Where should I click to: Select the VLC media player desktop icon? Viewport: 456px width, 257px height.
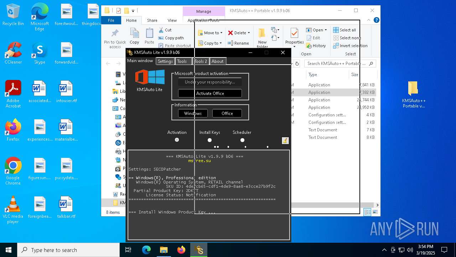pos(13,210)
